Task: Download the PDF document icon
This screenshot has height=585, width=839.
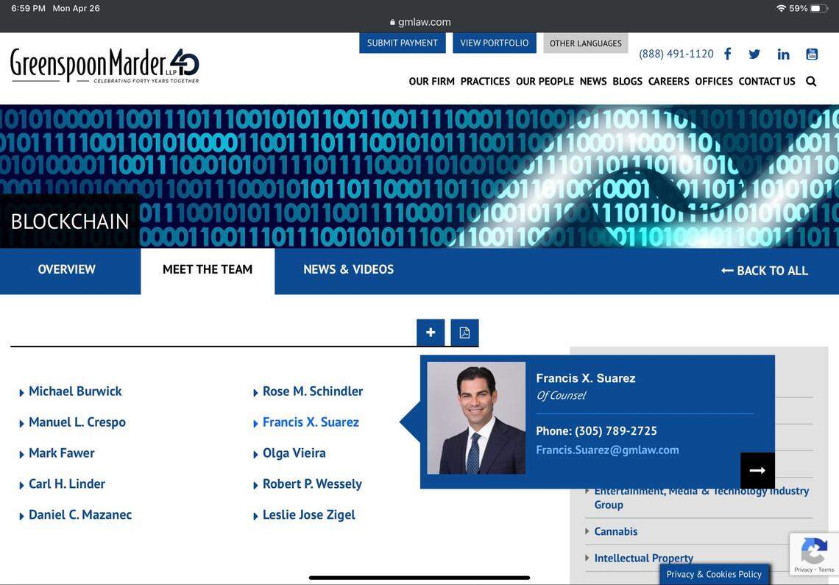Action: pyautogui.click(x=464, y=333)
